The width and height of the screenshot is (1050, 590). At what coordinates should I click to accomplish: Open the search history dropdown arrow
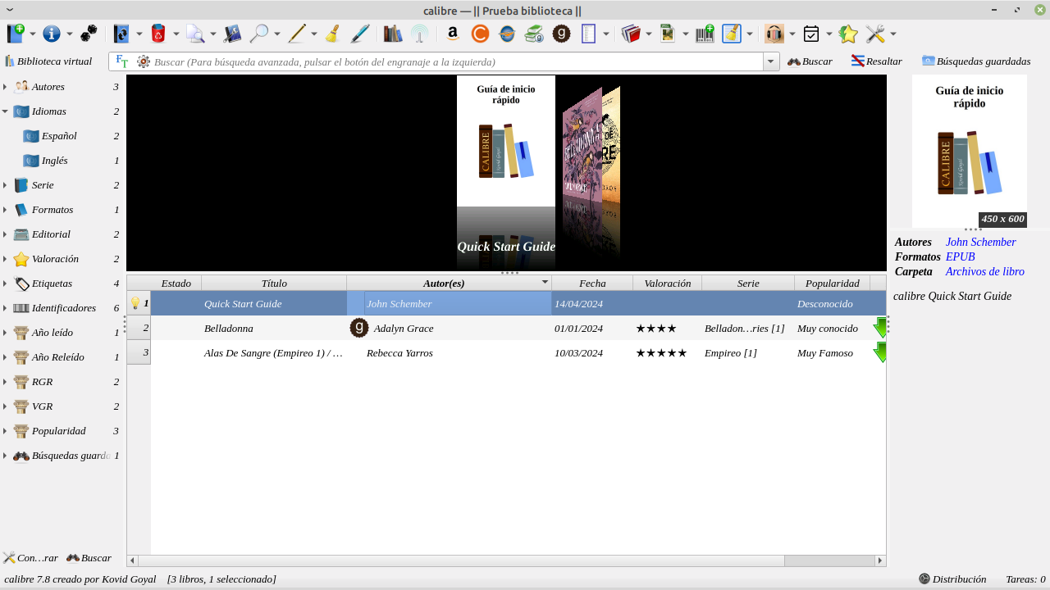tap(771, 61)
